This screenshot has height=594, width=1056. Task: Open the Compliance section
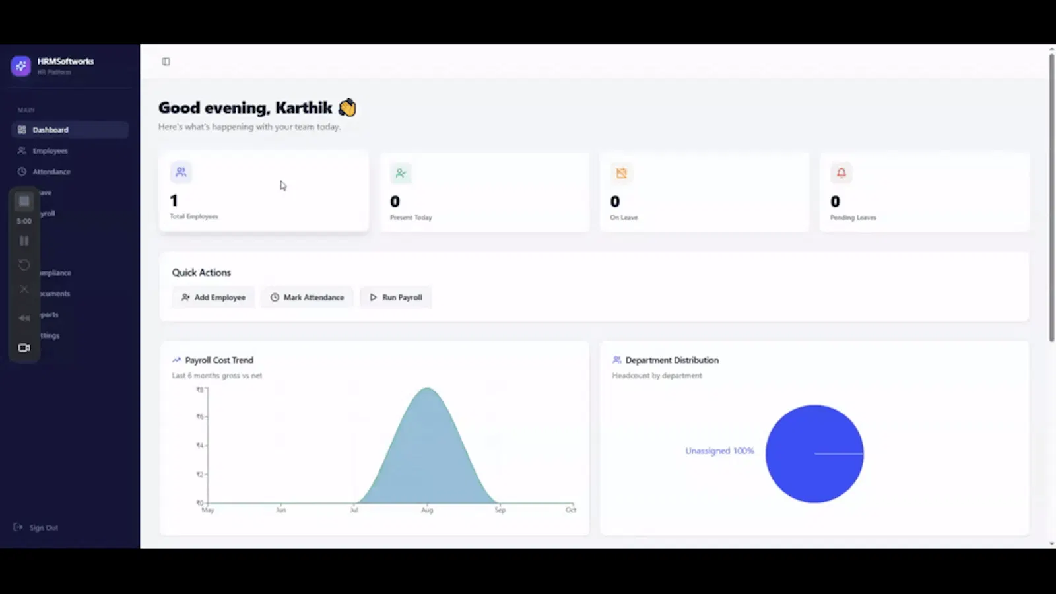pos(55,273)
